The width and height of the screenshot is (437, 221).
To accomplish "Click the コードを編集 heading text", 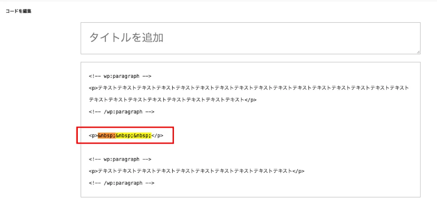I will click(x=18, y=11).
